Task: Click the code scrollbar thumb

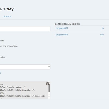Action: tap(49, 88)
